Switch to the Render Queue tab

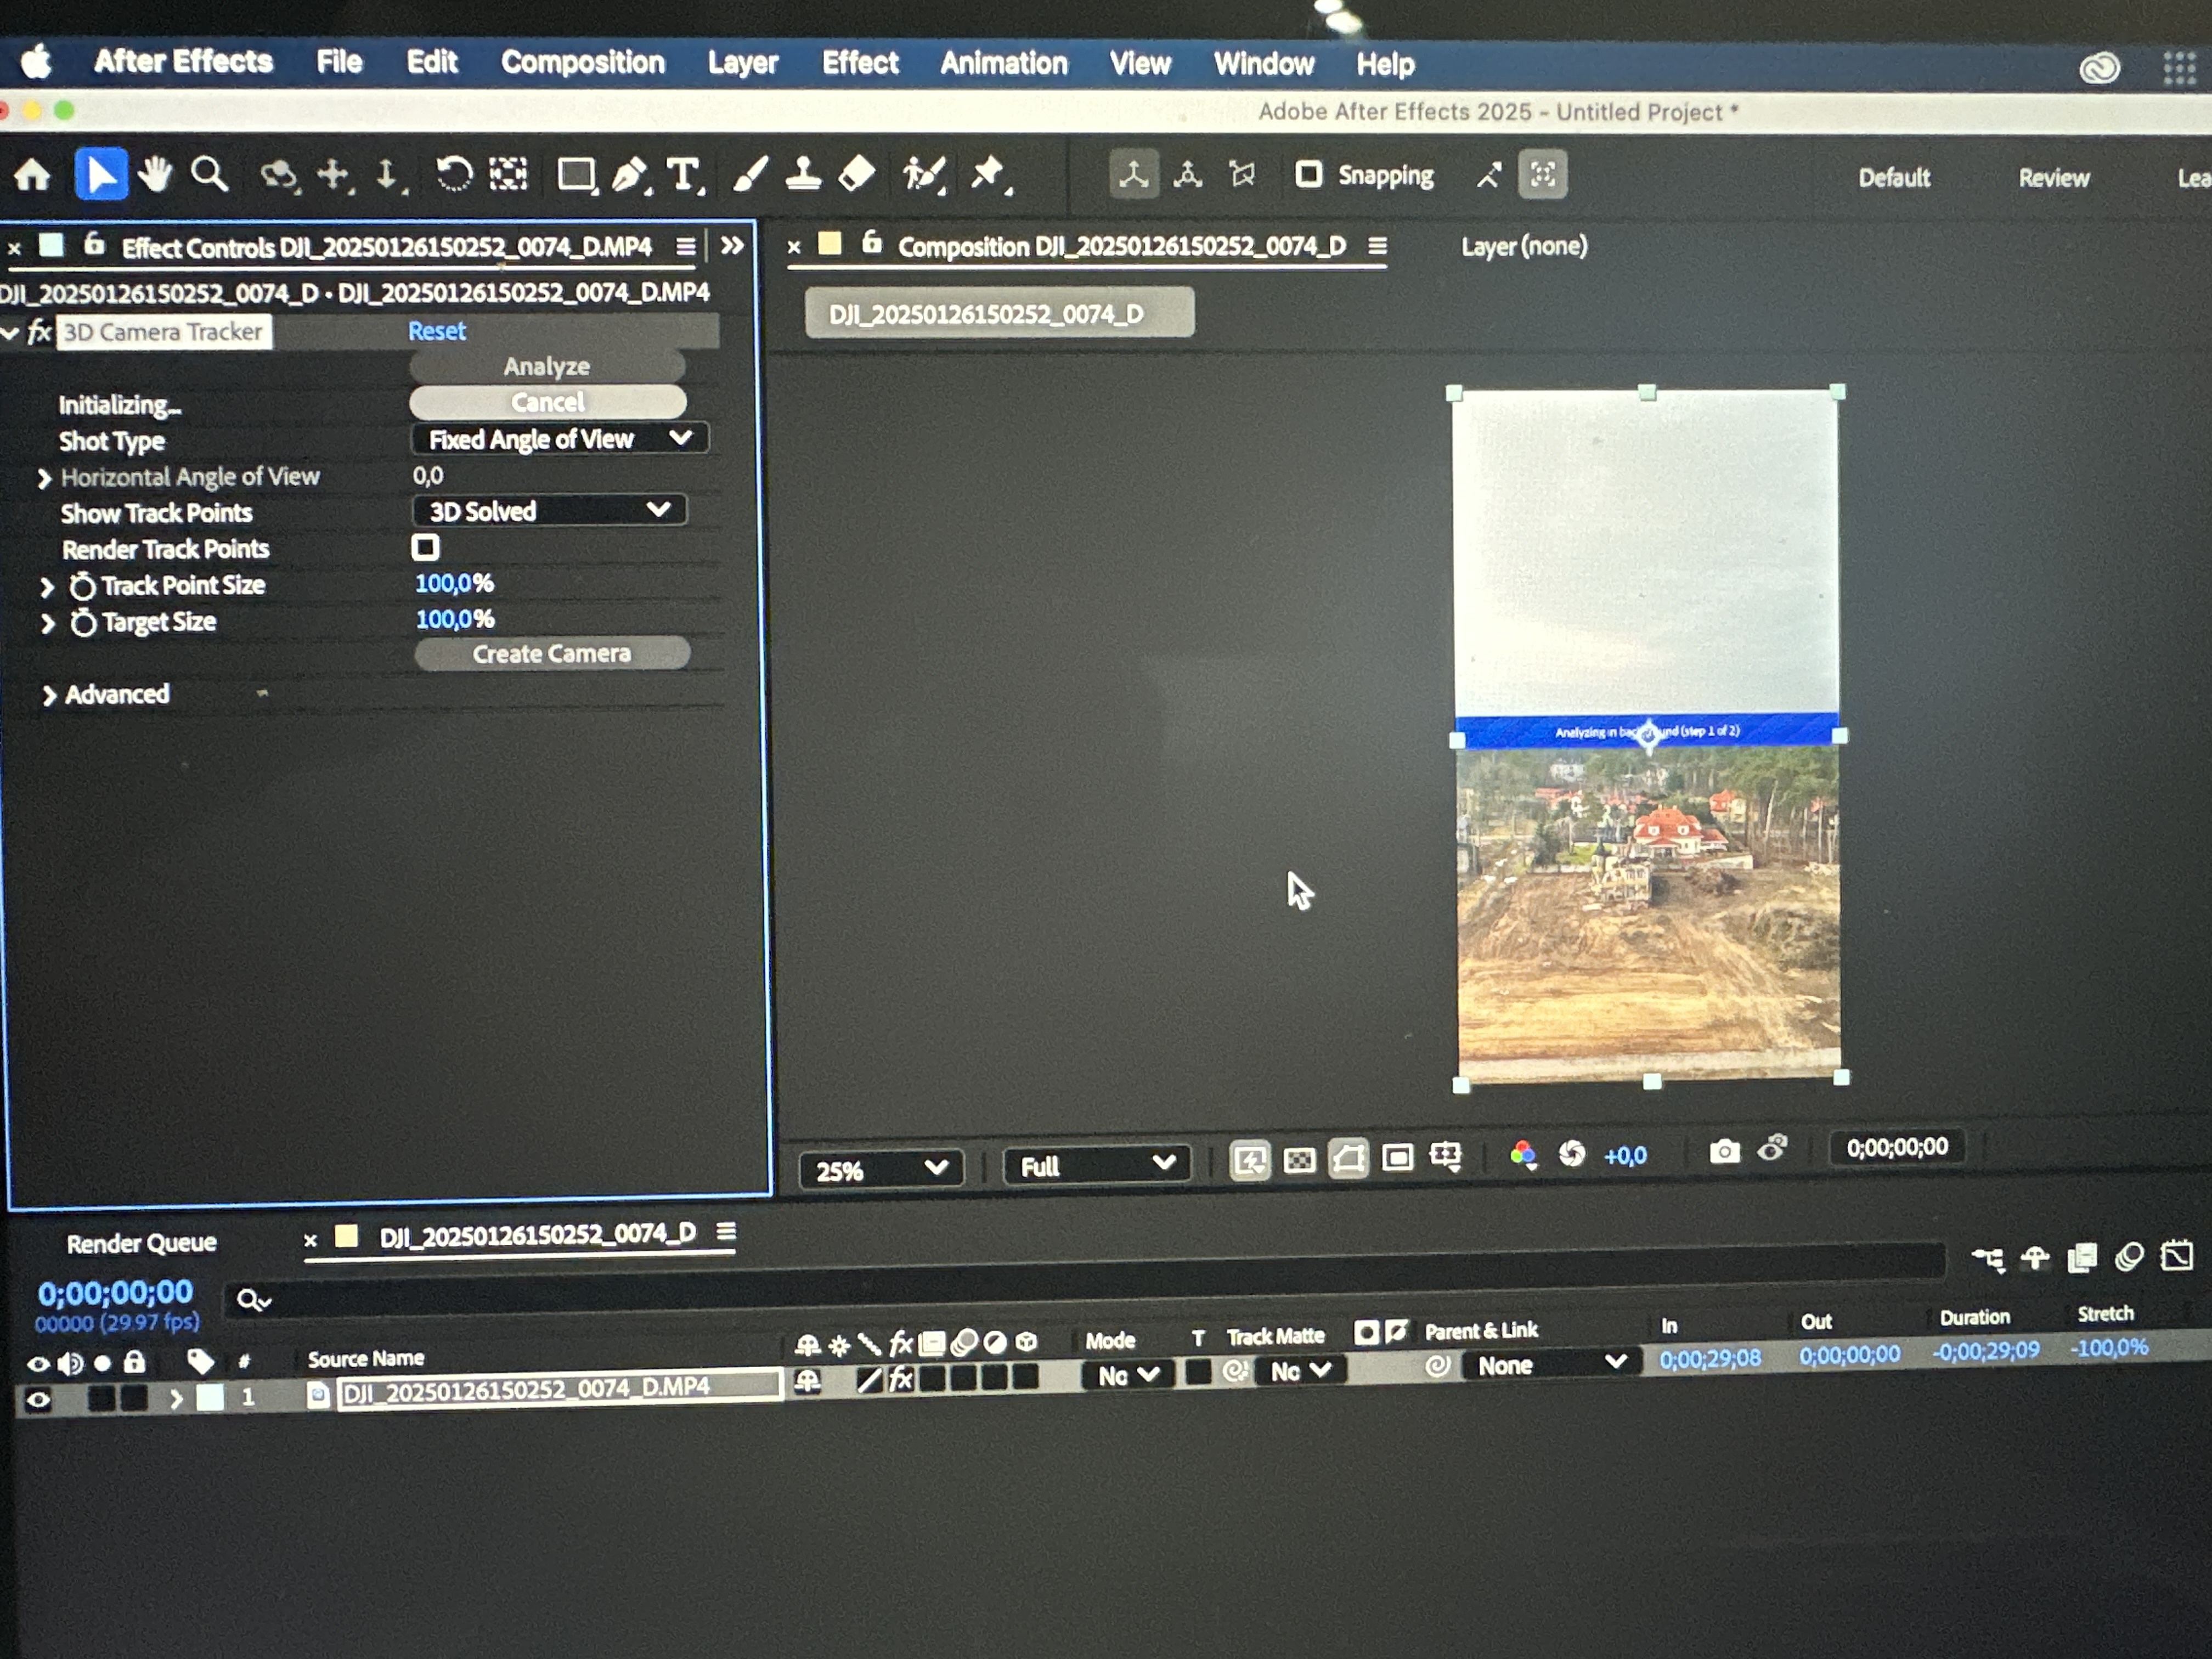pyautogui.click(x=141, y=1243)
